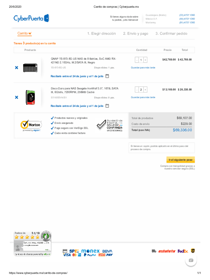The width and height of the screenshot is (210, 280).
Task: Increase QNAP NAS quantity with plus
Action: coord(145,60)
